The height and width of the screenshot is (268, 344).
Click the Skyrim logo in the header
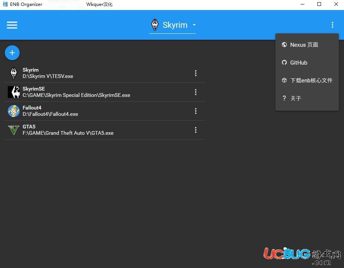pyautogui.click(x=155, y=24)
